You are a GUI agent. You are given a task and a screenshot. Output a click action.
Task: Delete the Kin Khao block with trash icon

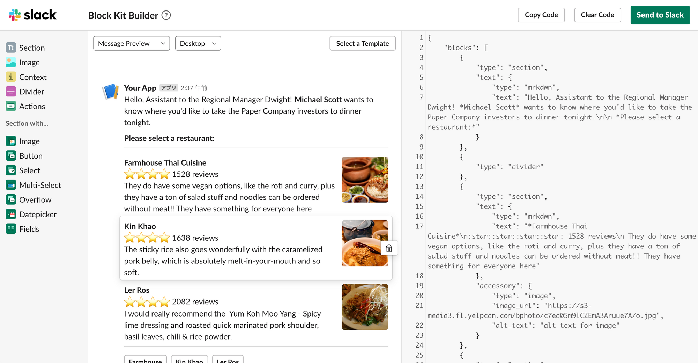pyautogui.click(x=389, y=248)
